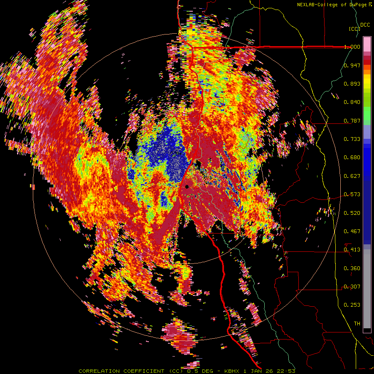Click the 0.360 legend value
Viewport: 374px width, 374px height.
click(352, 268)
